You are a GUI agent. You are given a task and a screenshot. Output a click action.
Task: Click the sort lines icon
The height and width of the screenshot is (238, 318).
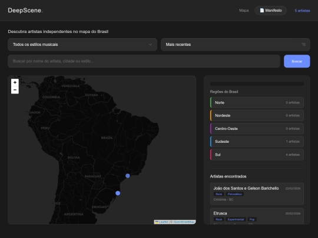303,44
